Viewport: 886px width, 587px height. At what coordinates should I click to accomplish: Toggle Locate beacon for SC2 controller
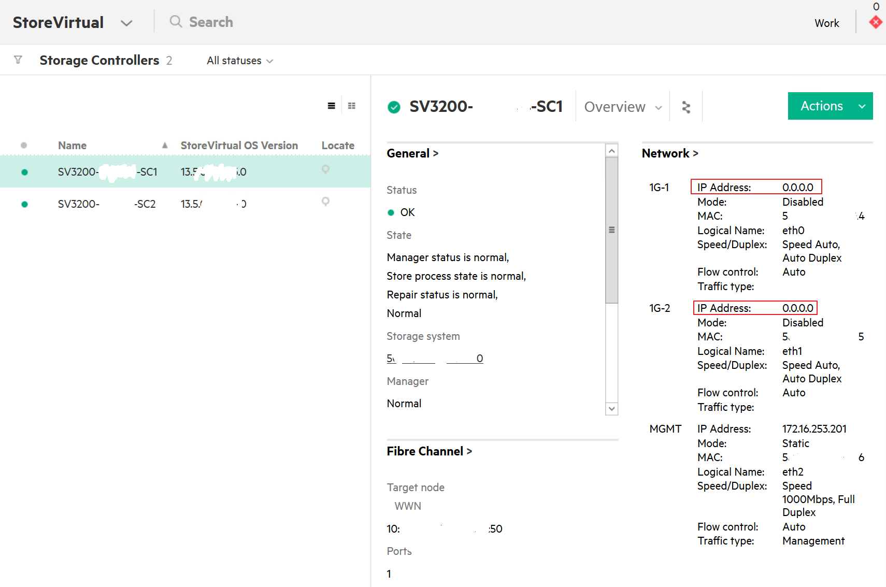(x=325, y=201)
